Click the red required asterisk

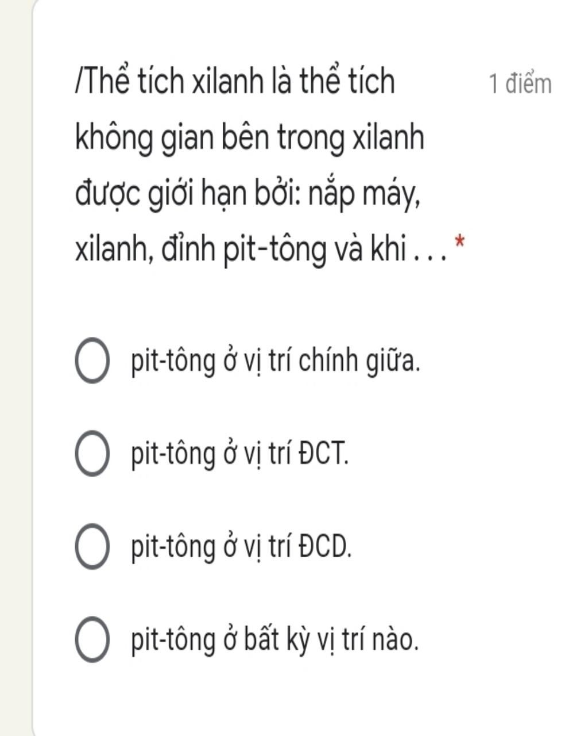(x=459, y=241)
